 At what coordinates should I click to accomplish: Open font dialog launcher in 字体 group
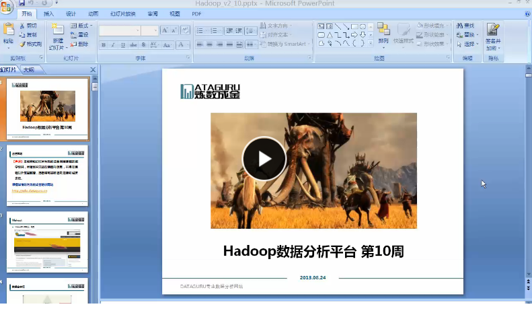[188, 58]
